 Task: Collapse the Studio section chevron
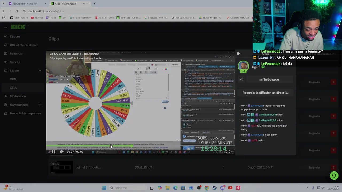pos(40,70)
